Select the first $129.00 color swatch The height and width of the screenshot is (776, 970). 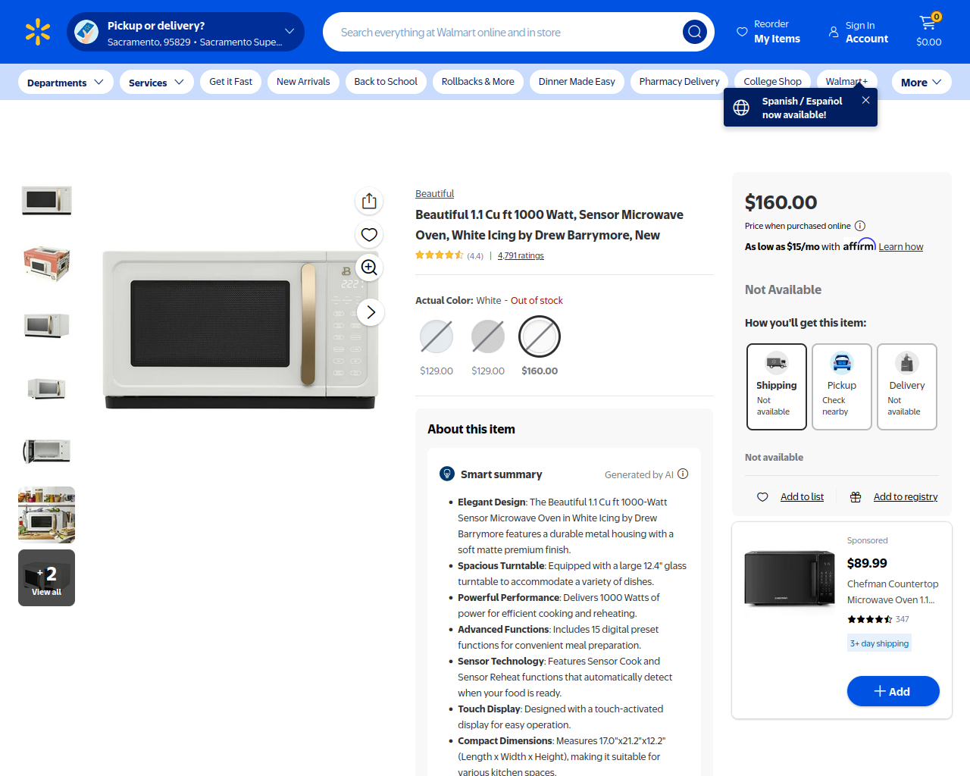pyautogui.click(x=436, y=336)
